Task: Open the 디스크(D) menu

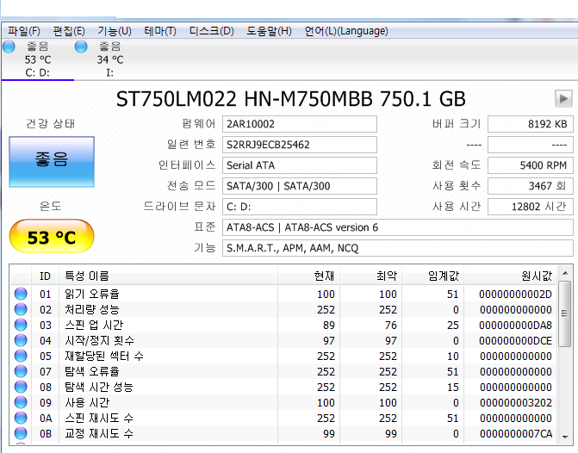Action: point(212,31)
